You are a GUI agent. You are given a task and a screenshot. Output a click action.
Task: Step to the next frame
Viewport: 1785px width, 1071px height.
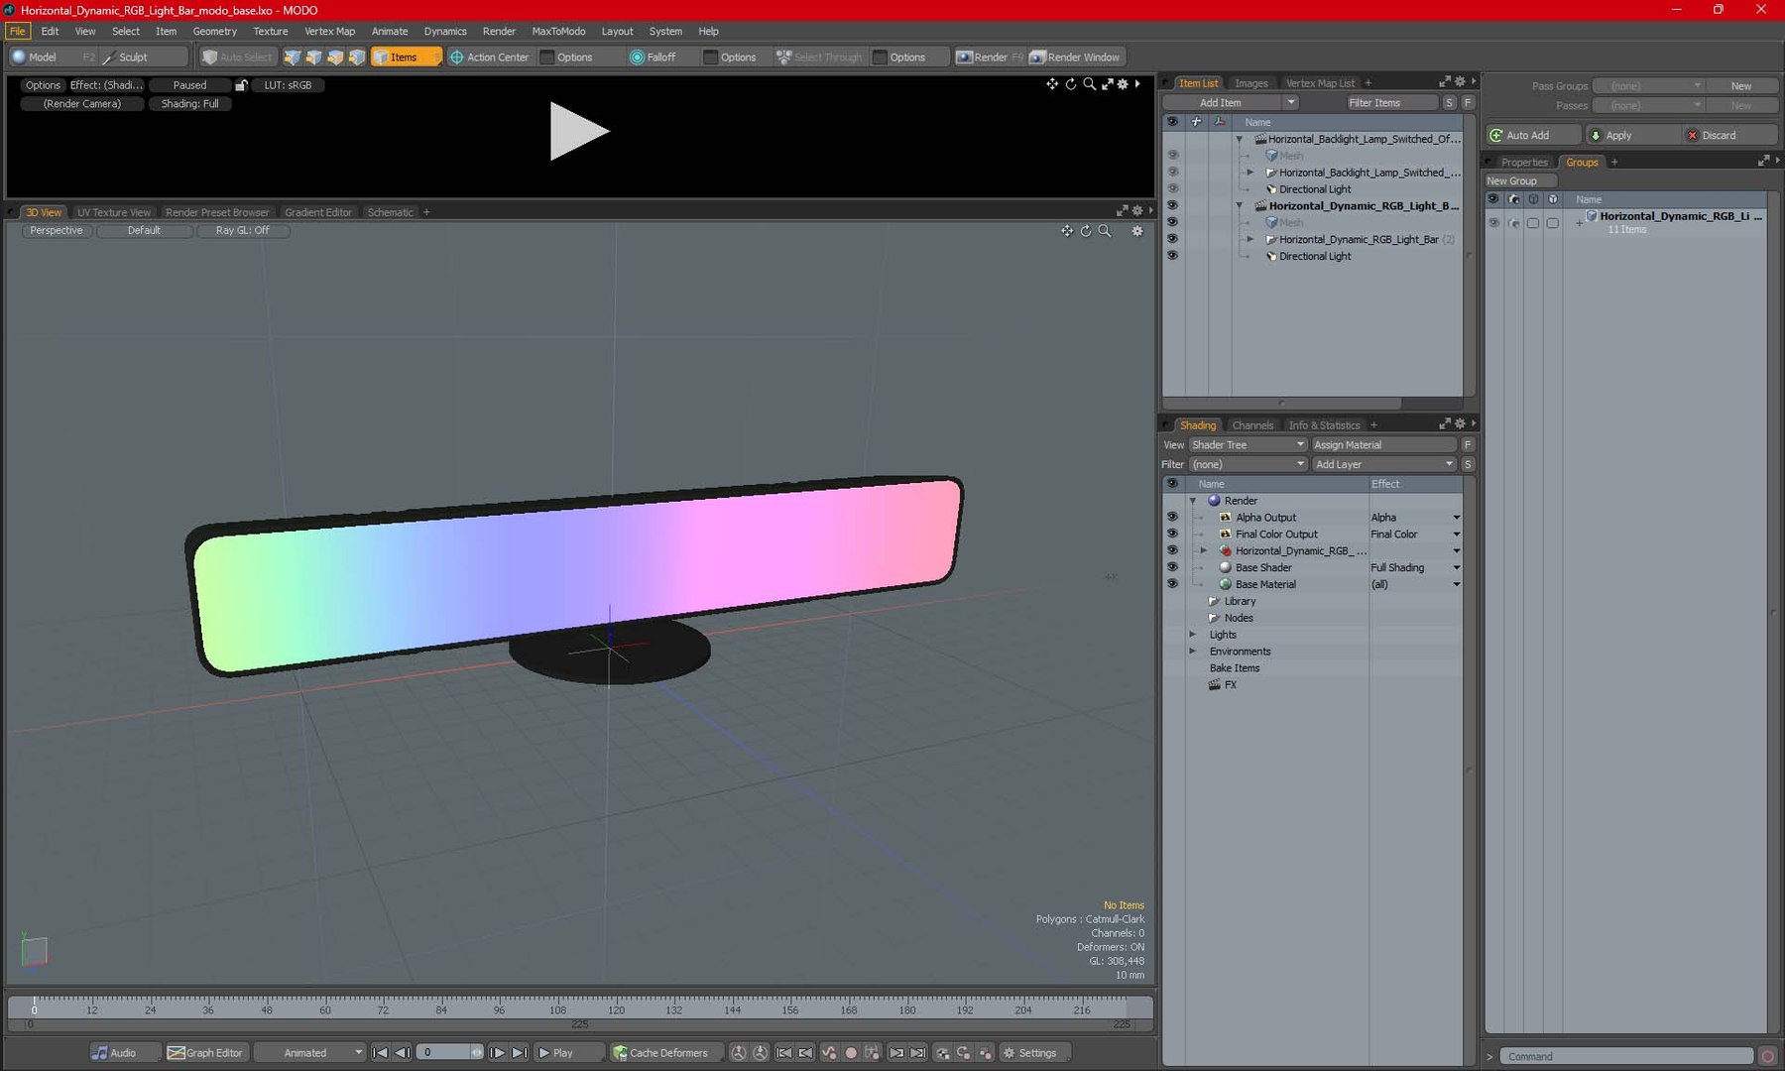[498, 1052]
